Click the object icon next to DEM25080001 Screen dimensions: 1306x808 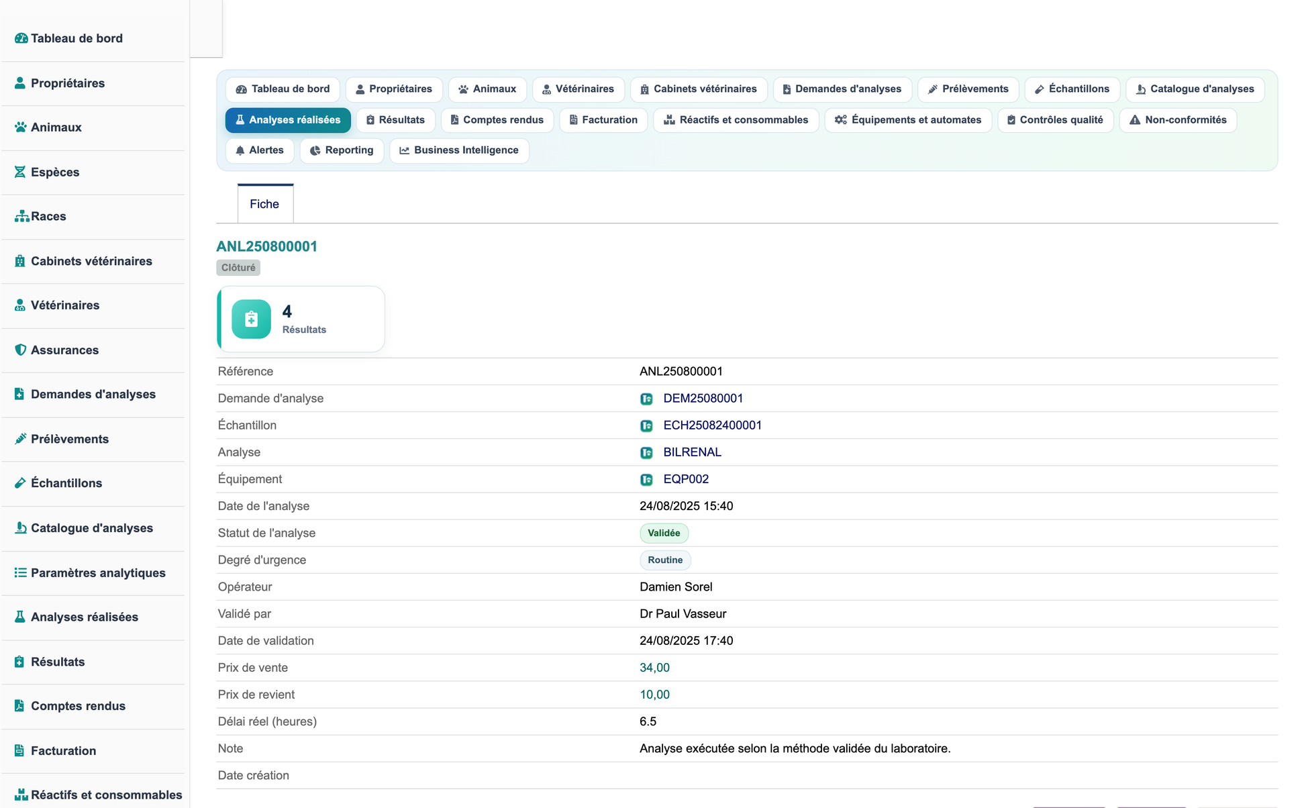click(646, 399)
